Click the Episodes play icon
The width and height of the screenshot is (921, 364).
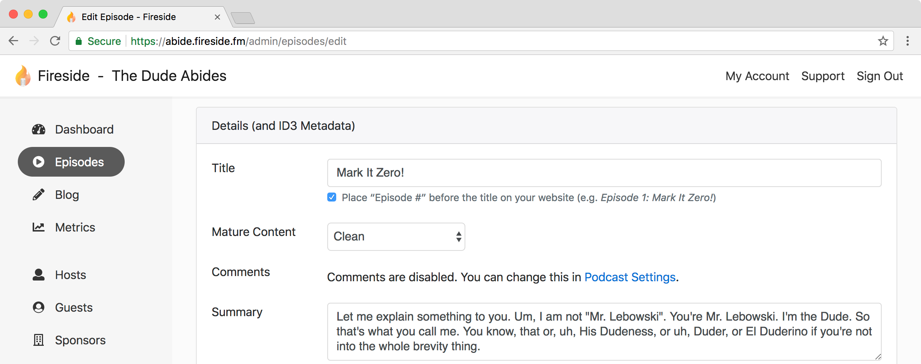tap(39, 162)
